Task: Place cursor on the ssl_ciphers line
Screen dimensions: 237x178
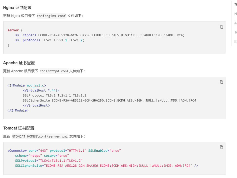Action: click(99, 35)
